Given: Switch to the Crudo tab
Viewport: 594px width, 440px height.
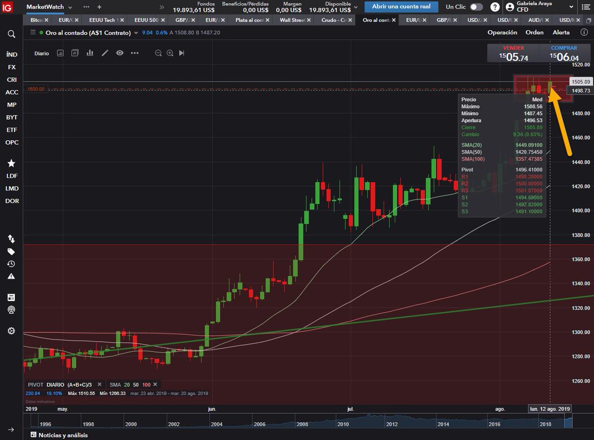Looking at the screenshot, I should 336,20.
